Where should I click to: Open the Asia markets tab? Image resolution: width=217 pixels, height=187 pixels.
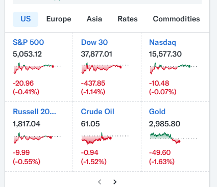tap(94, 19)
